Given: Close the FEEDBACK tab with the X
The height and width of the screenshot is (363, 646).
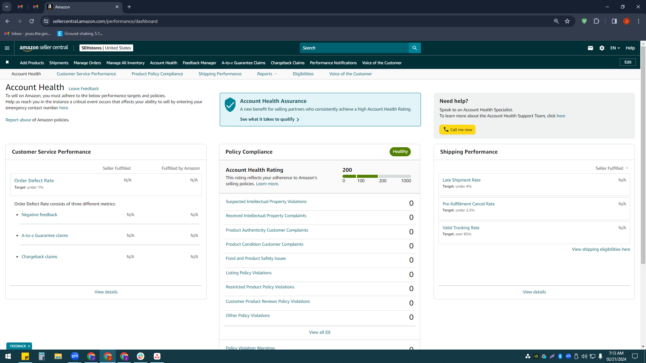Looking at the screenshot, I should (29, 346).
